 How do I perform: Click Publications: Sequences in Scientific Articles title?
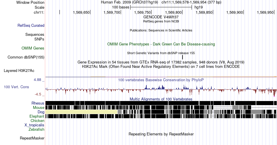point(161,30)
